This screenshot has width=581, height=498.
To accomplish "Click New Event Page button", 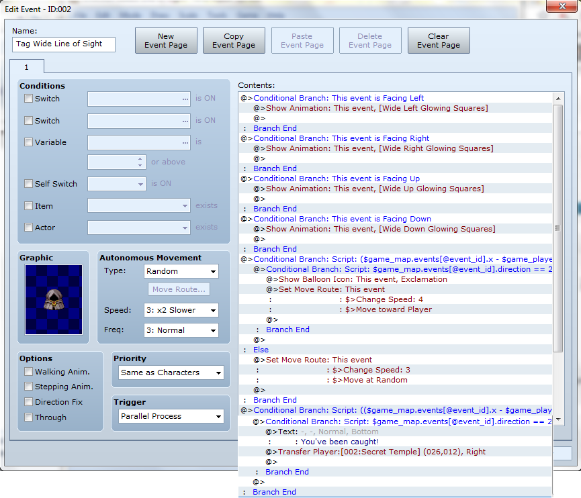I will pos(166,40).
